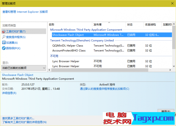Screen dimensions: 176x126
Task: Click the Shockwave Flash Object title in details pane
Action: (x=18, y=75)
